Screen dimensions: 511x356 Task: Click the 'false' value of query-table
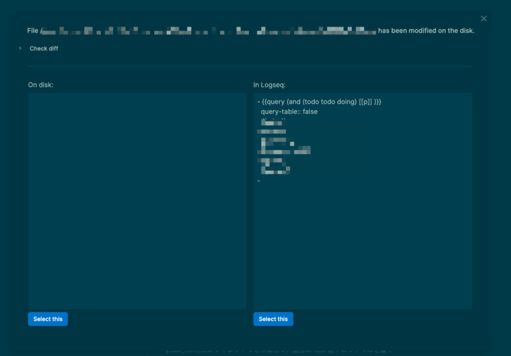point(310,112)
